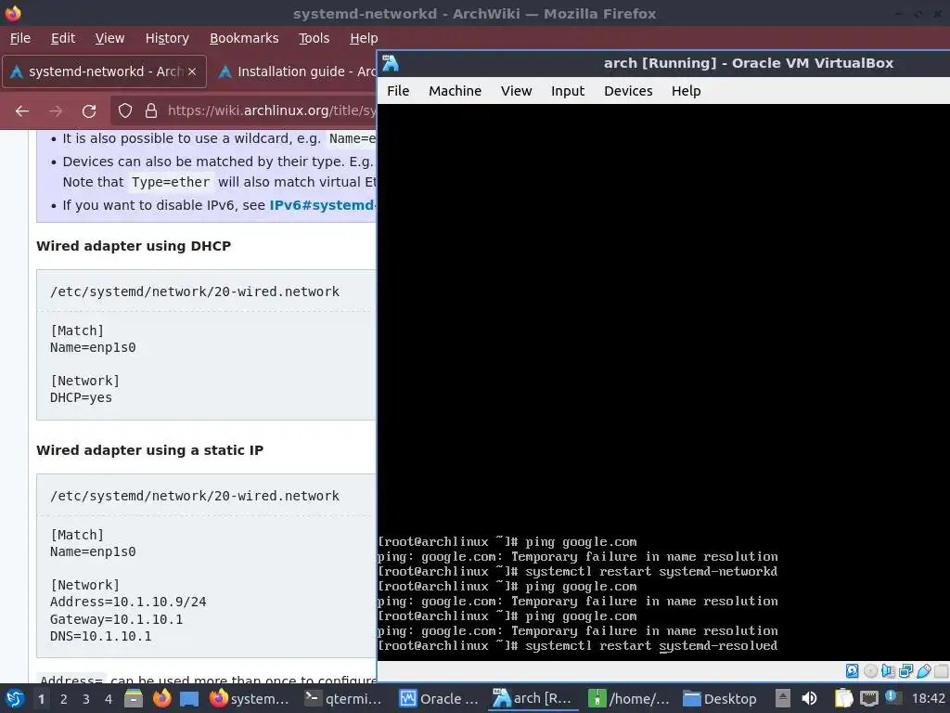Activate the arch [Running] taskbar entry
This screenshot has height=713, width=950.
(x=533, y=699)
